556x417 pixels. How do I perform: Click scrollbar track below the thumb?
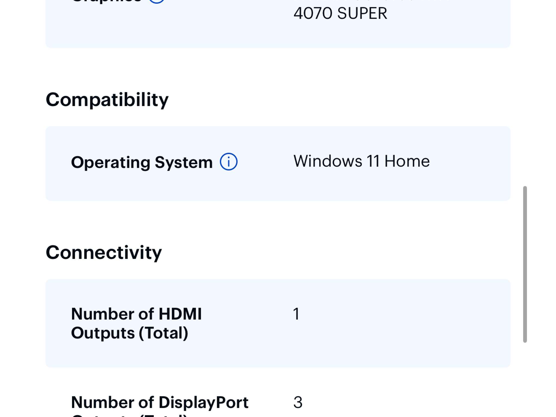pos(525,380)
